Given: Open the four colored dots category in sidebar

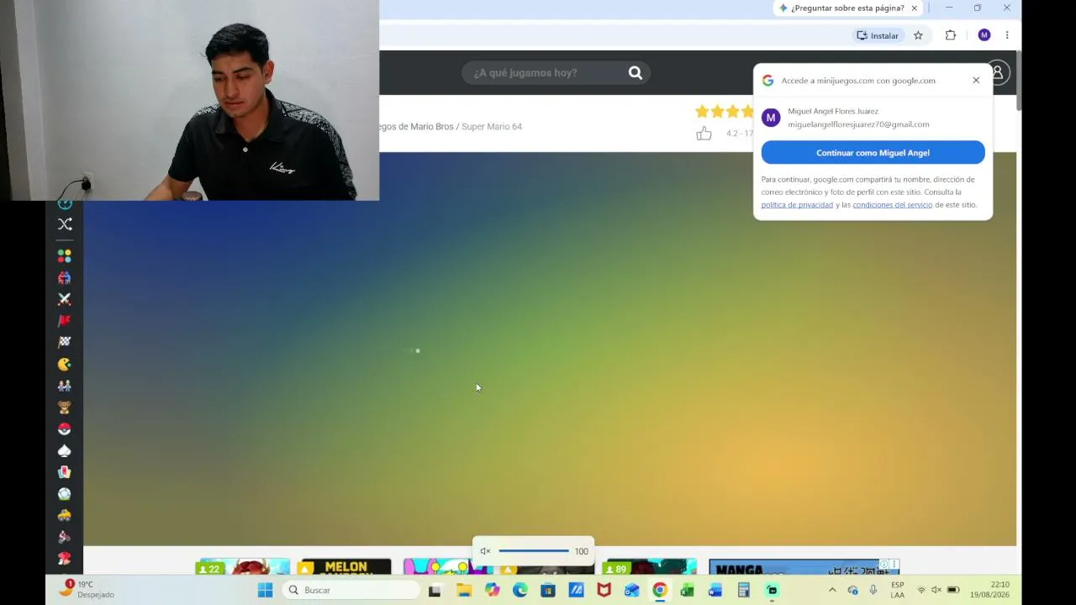Looking at the screenshot, I should 65,255.
